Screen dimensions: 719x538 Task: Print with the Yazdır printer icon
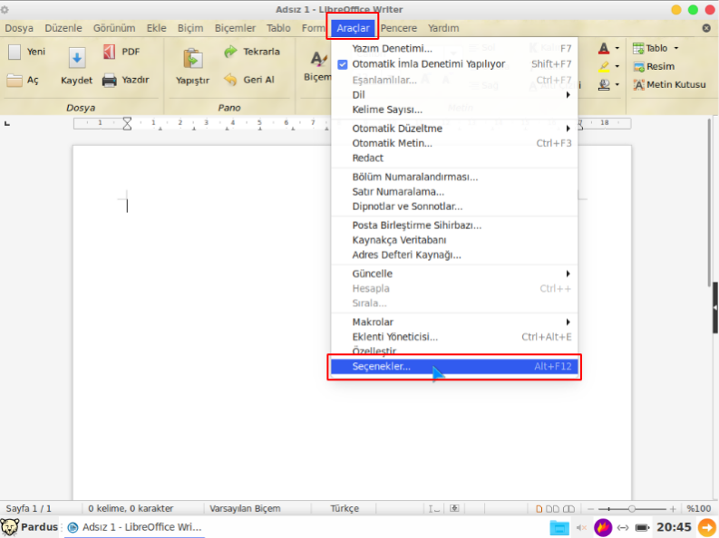pos(109,80)
